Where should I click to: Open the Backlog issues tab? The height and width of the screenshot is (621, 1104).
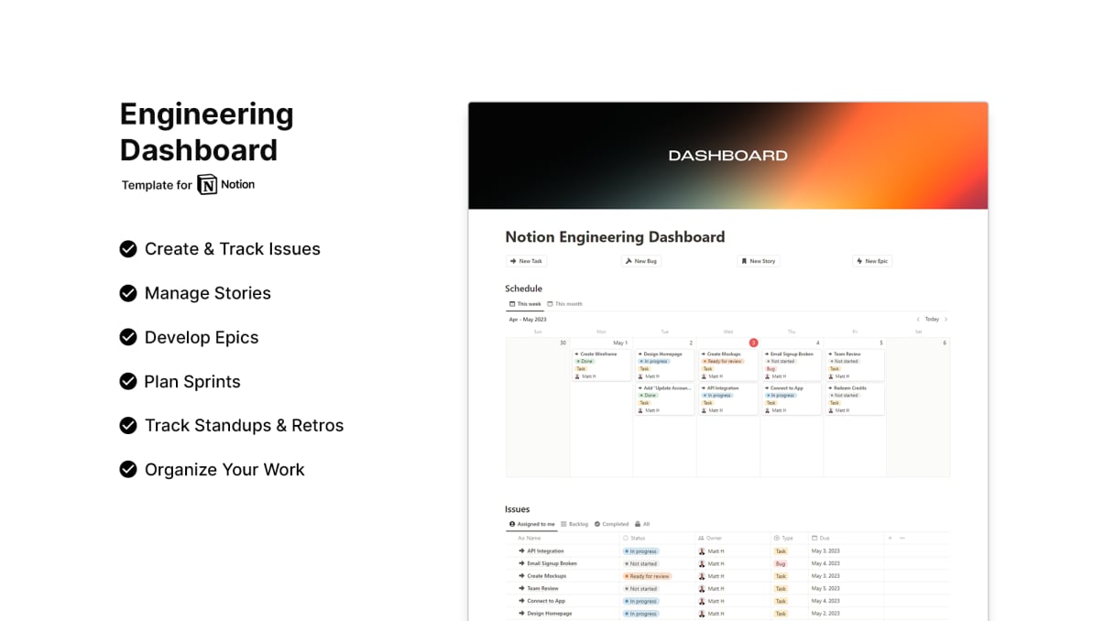pos(574,525)
